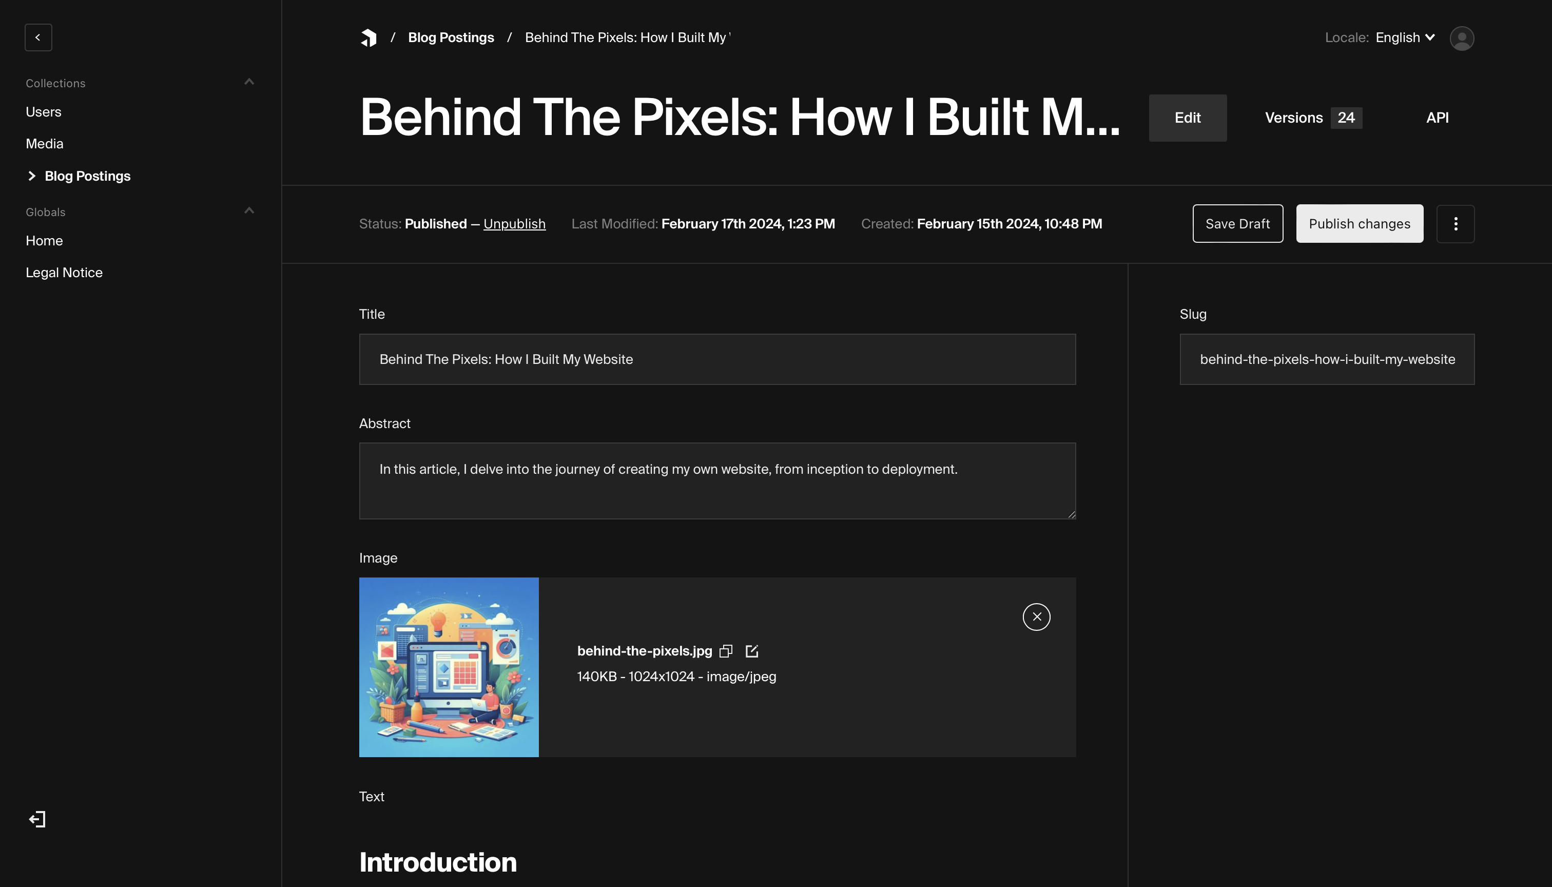This screenshot has height=887, width=1552.
Task: Open the Legal Notice global
Action: coord(64,273)
